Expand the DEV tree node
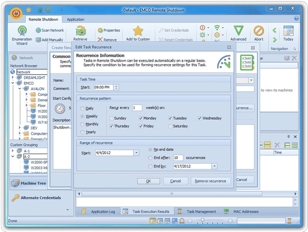The height and width of the screenshot is (232, 308). 20,128
